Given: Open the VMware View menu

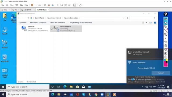Looking at the screenshot, I should pos(12,5).
